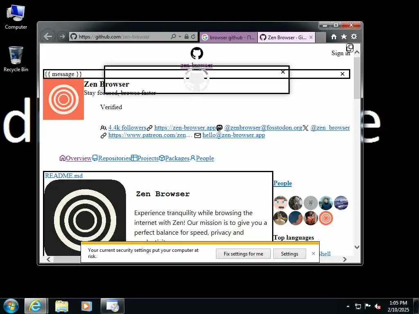Switch to the 'browser github' Google tab
The image size is (419, 314).
(228, 37)
